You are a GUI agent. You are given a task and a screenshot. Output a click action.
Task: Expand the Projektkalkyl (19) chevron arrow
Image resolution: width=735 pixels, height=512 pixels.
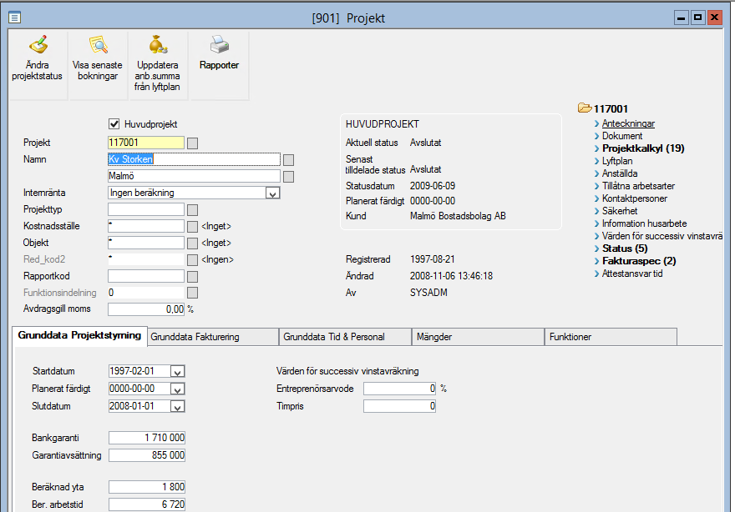pos(596,148)
